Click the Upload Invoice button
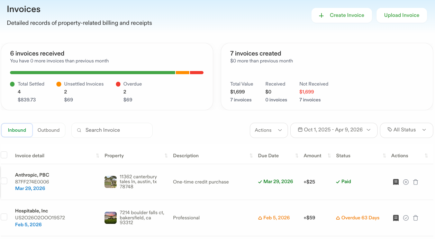 point(401,16)
